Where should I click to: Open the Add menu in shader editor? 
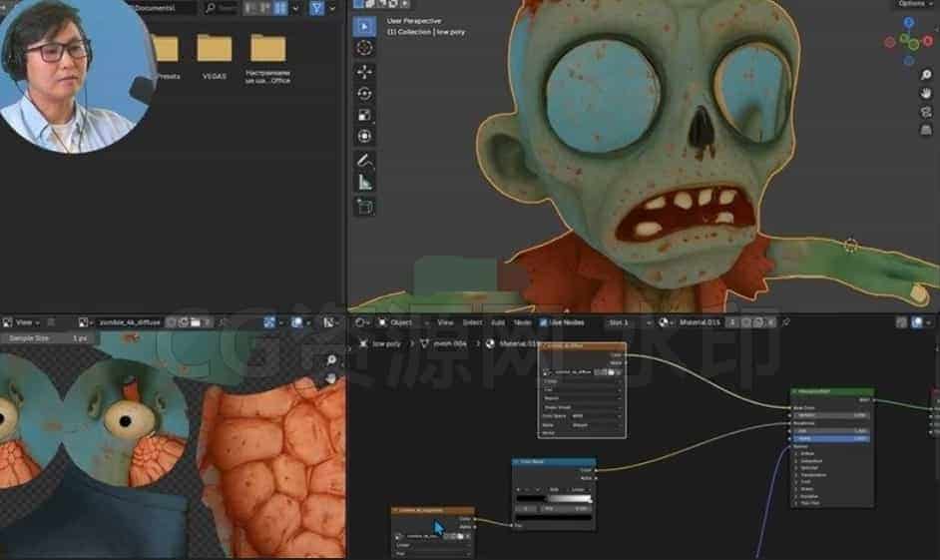point(498,322)
